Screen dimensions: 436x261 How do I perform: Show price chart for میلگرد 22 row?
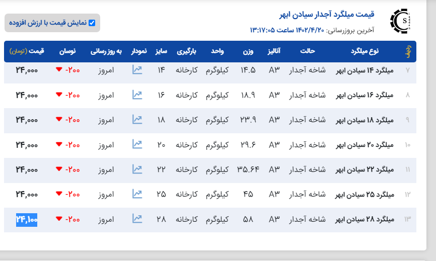137,169
